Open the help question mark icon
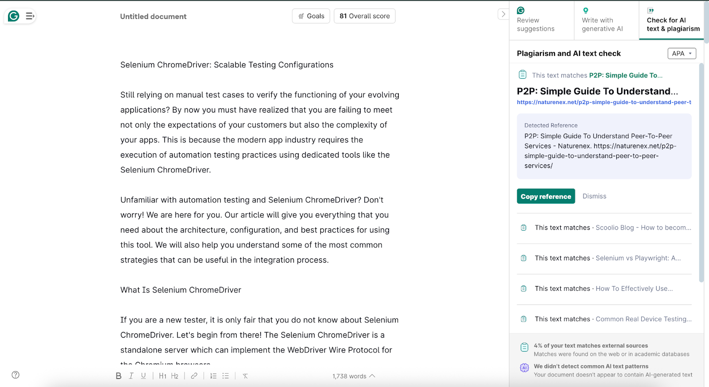 click(16, 375)
